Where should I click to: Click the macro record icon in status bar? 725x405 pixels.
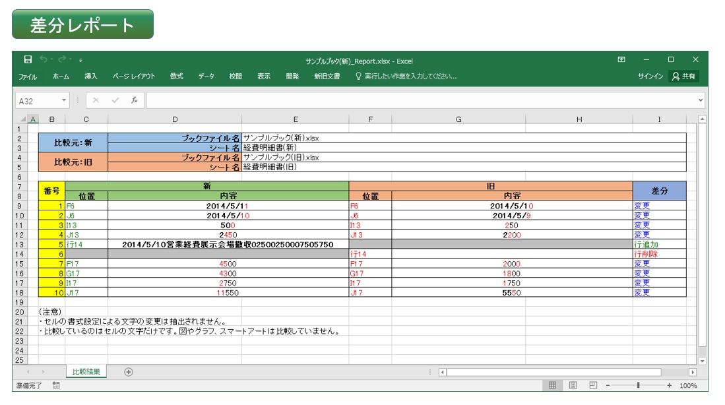[x=56, y=385]
